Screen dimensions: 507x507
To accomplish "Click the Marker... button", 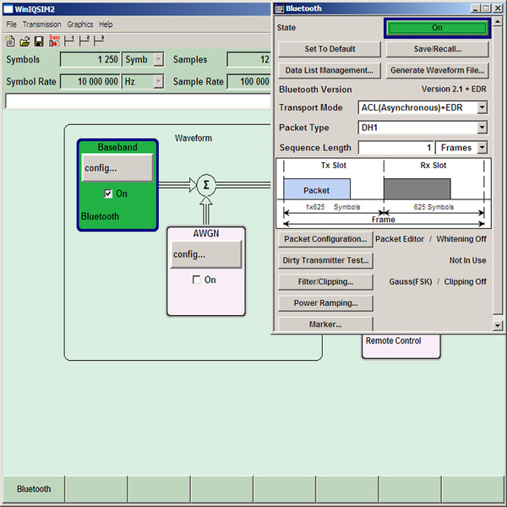I will coord(325,324).
